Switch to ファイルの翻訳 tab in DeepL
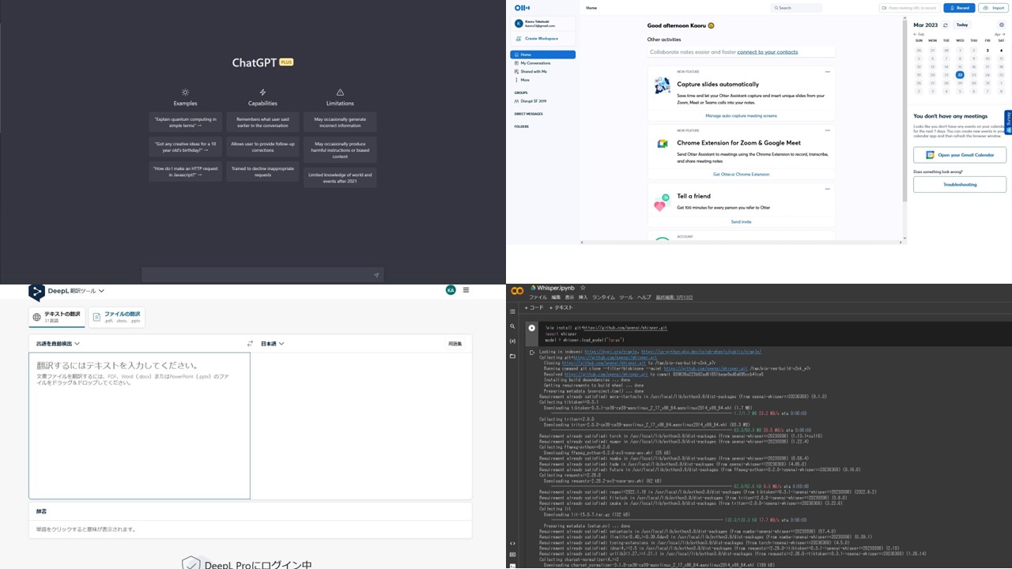Viewport: 1012px width, 569px height. (117, 317)
